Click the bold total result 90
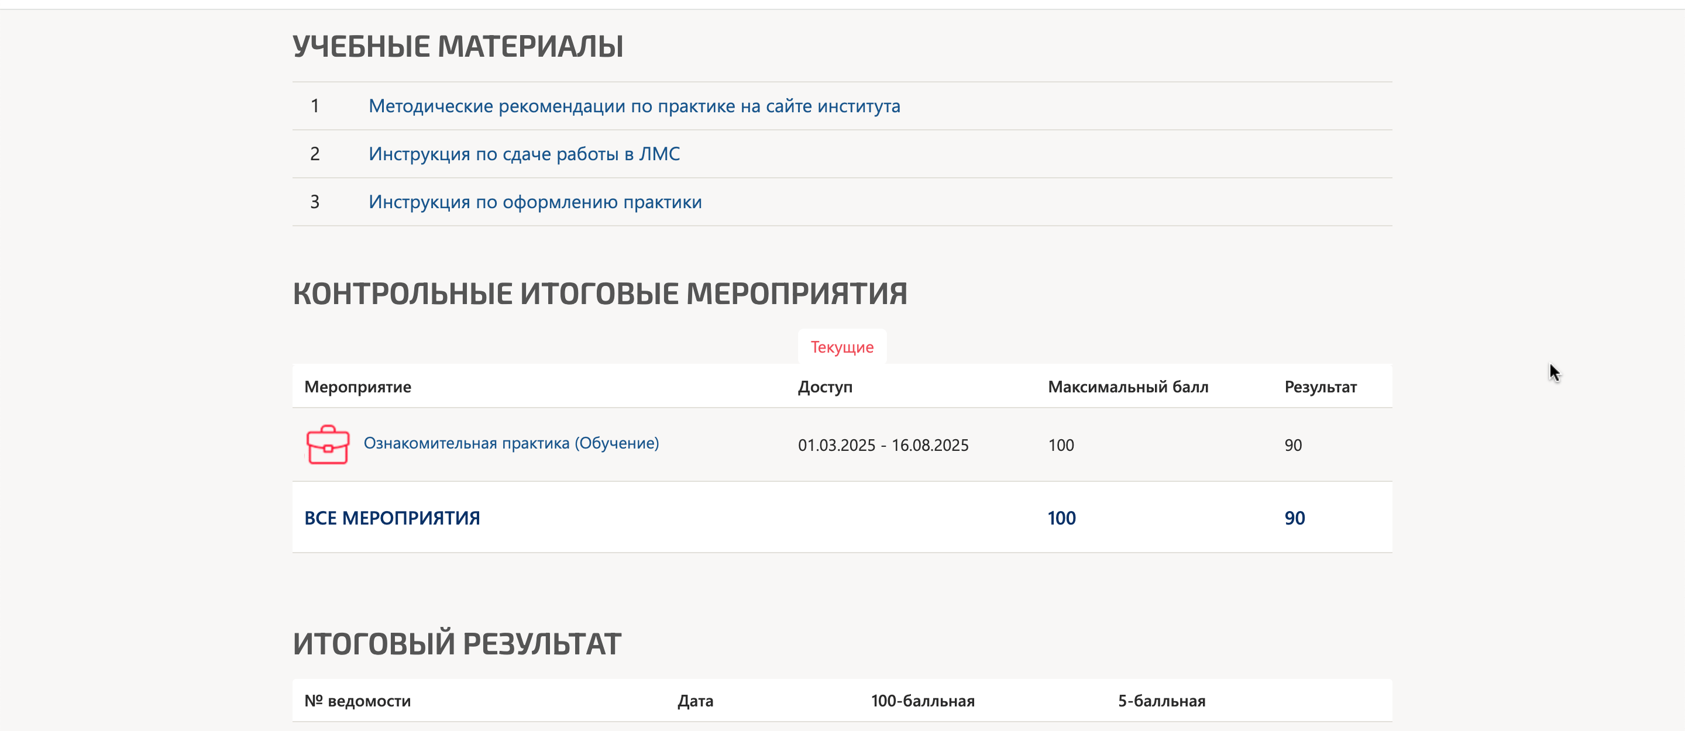The width and height of the screenshot is (1685, 731). 1294,518
